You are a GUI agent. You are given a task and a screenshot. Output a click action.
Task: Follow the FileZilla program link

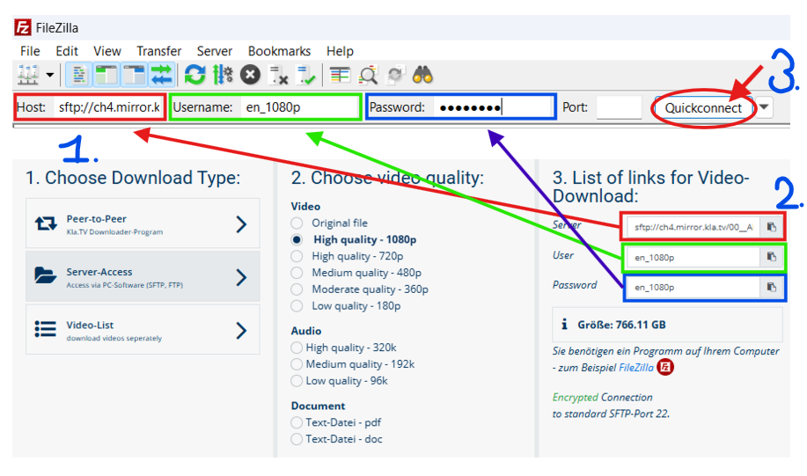coord(635,367)
